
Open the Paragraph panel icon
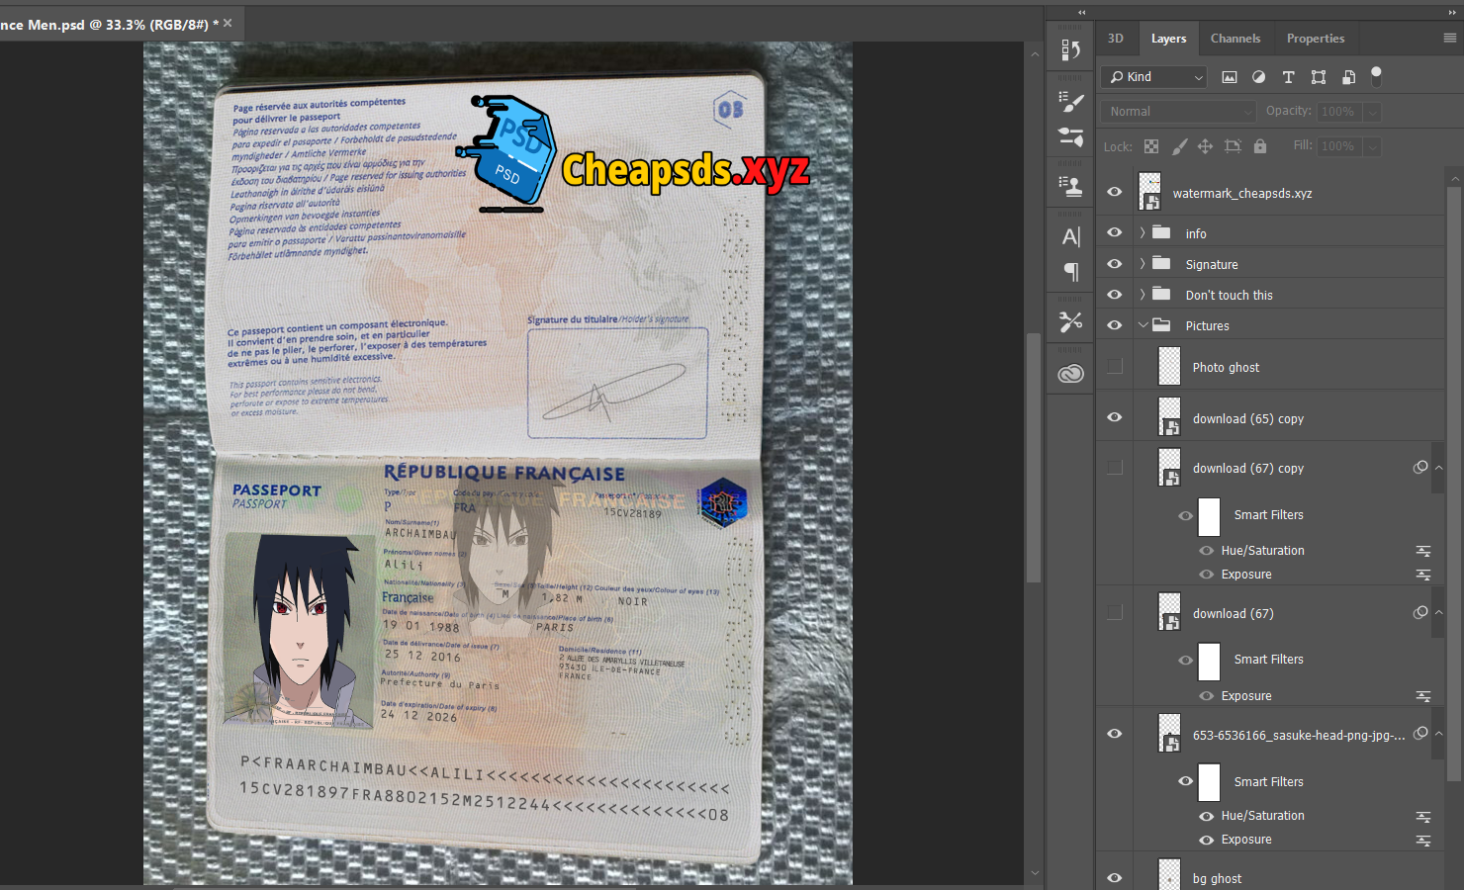[x=1070, y=271]
